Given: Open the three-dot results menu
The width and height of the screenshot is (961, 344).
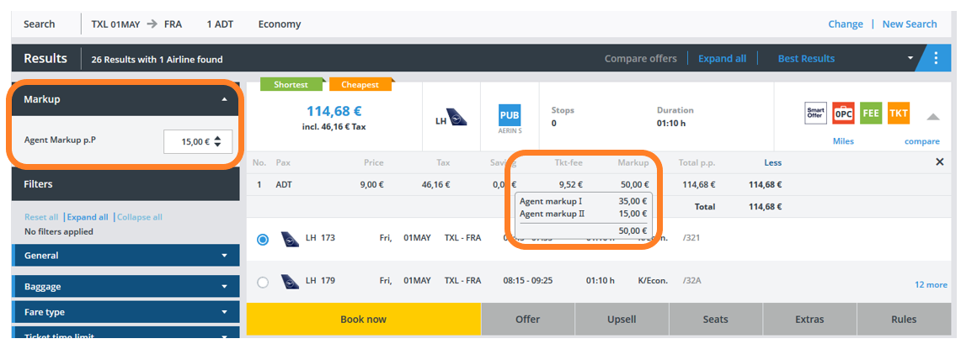Looking at the screenshot, I should tap(937, 59).
